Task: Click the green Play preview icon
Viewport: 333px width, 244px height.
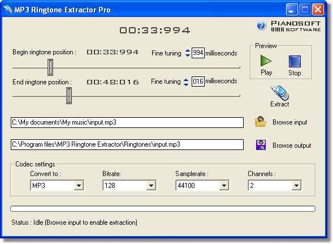Action: 266,61
